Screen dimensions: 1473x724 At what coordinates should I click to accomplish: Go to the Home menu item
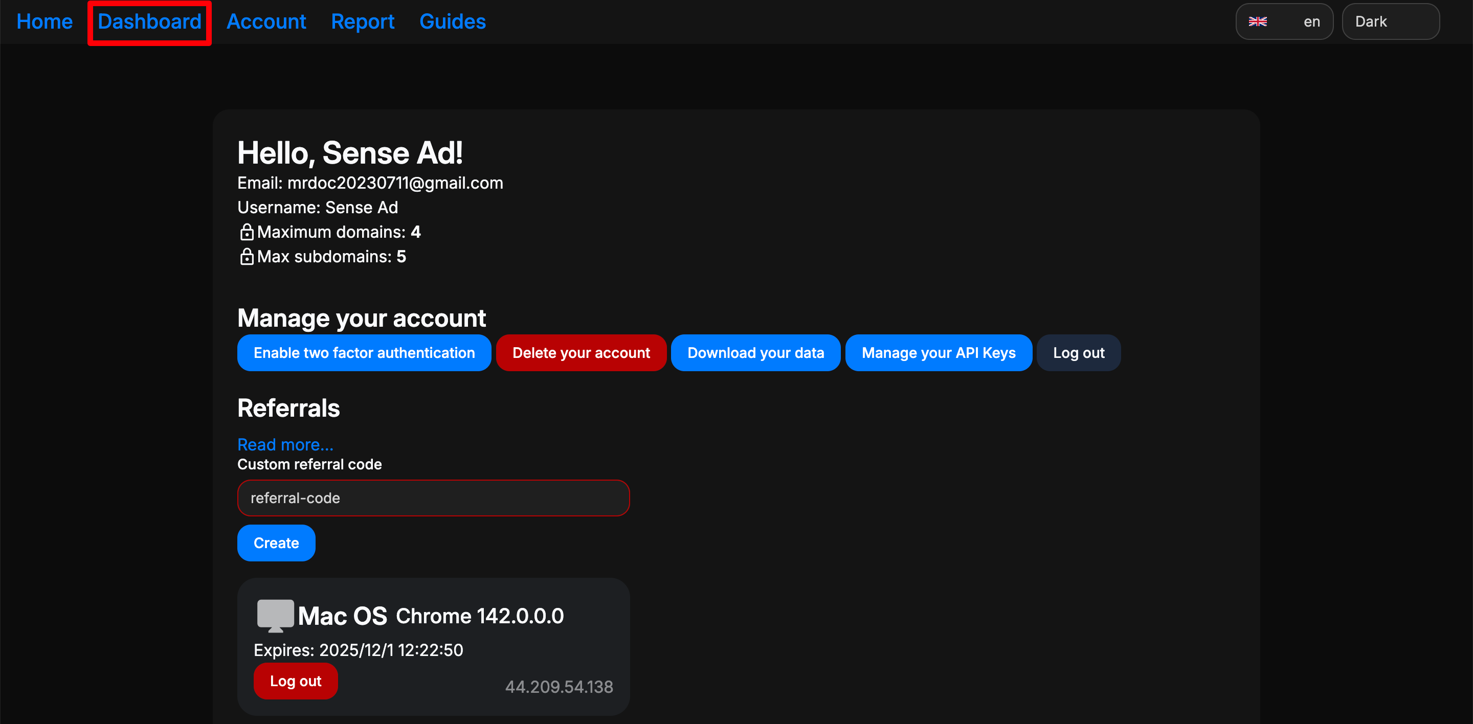[44, 21]
